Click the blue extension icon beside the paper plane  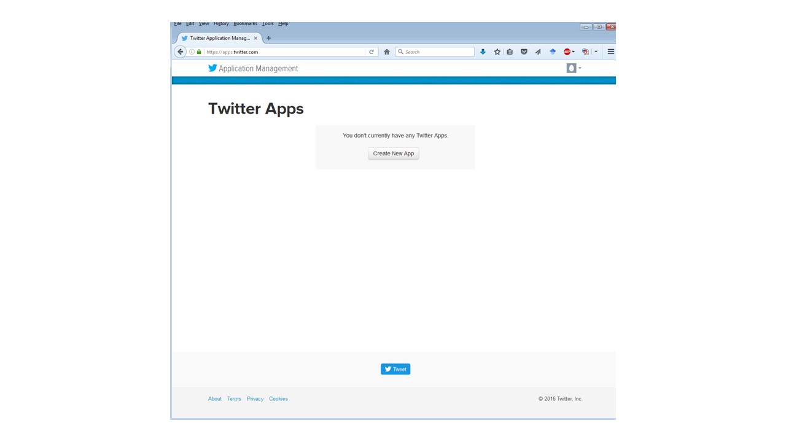click(553, 52)
